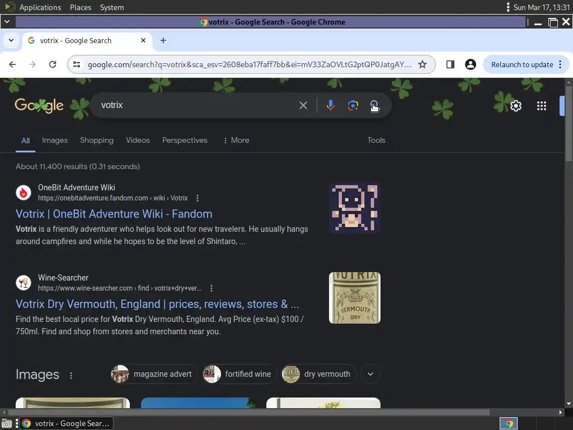573x430 pixels.
Task: Click the Images section heading
Action: pyautogui.click(x=37, y=375)
